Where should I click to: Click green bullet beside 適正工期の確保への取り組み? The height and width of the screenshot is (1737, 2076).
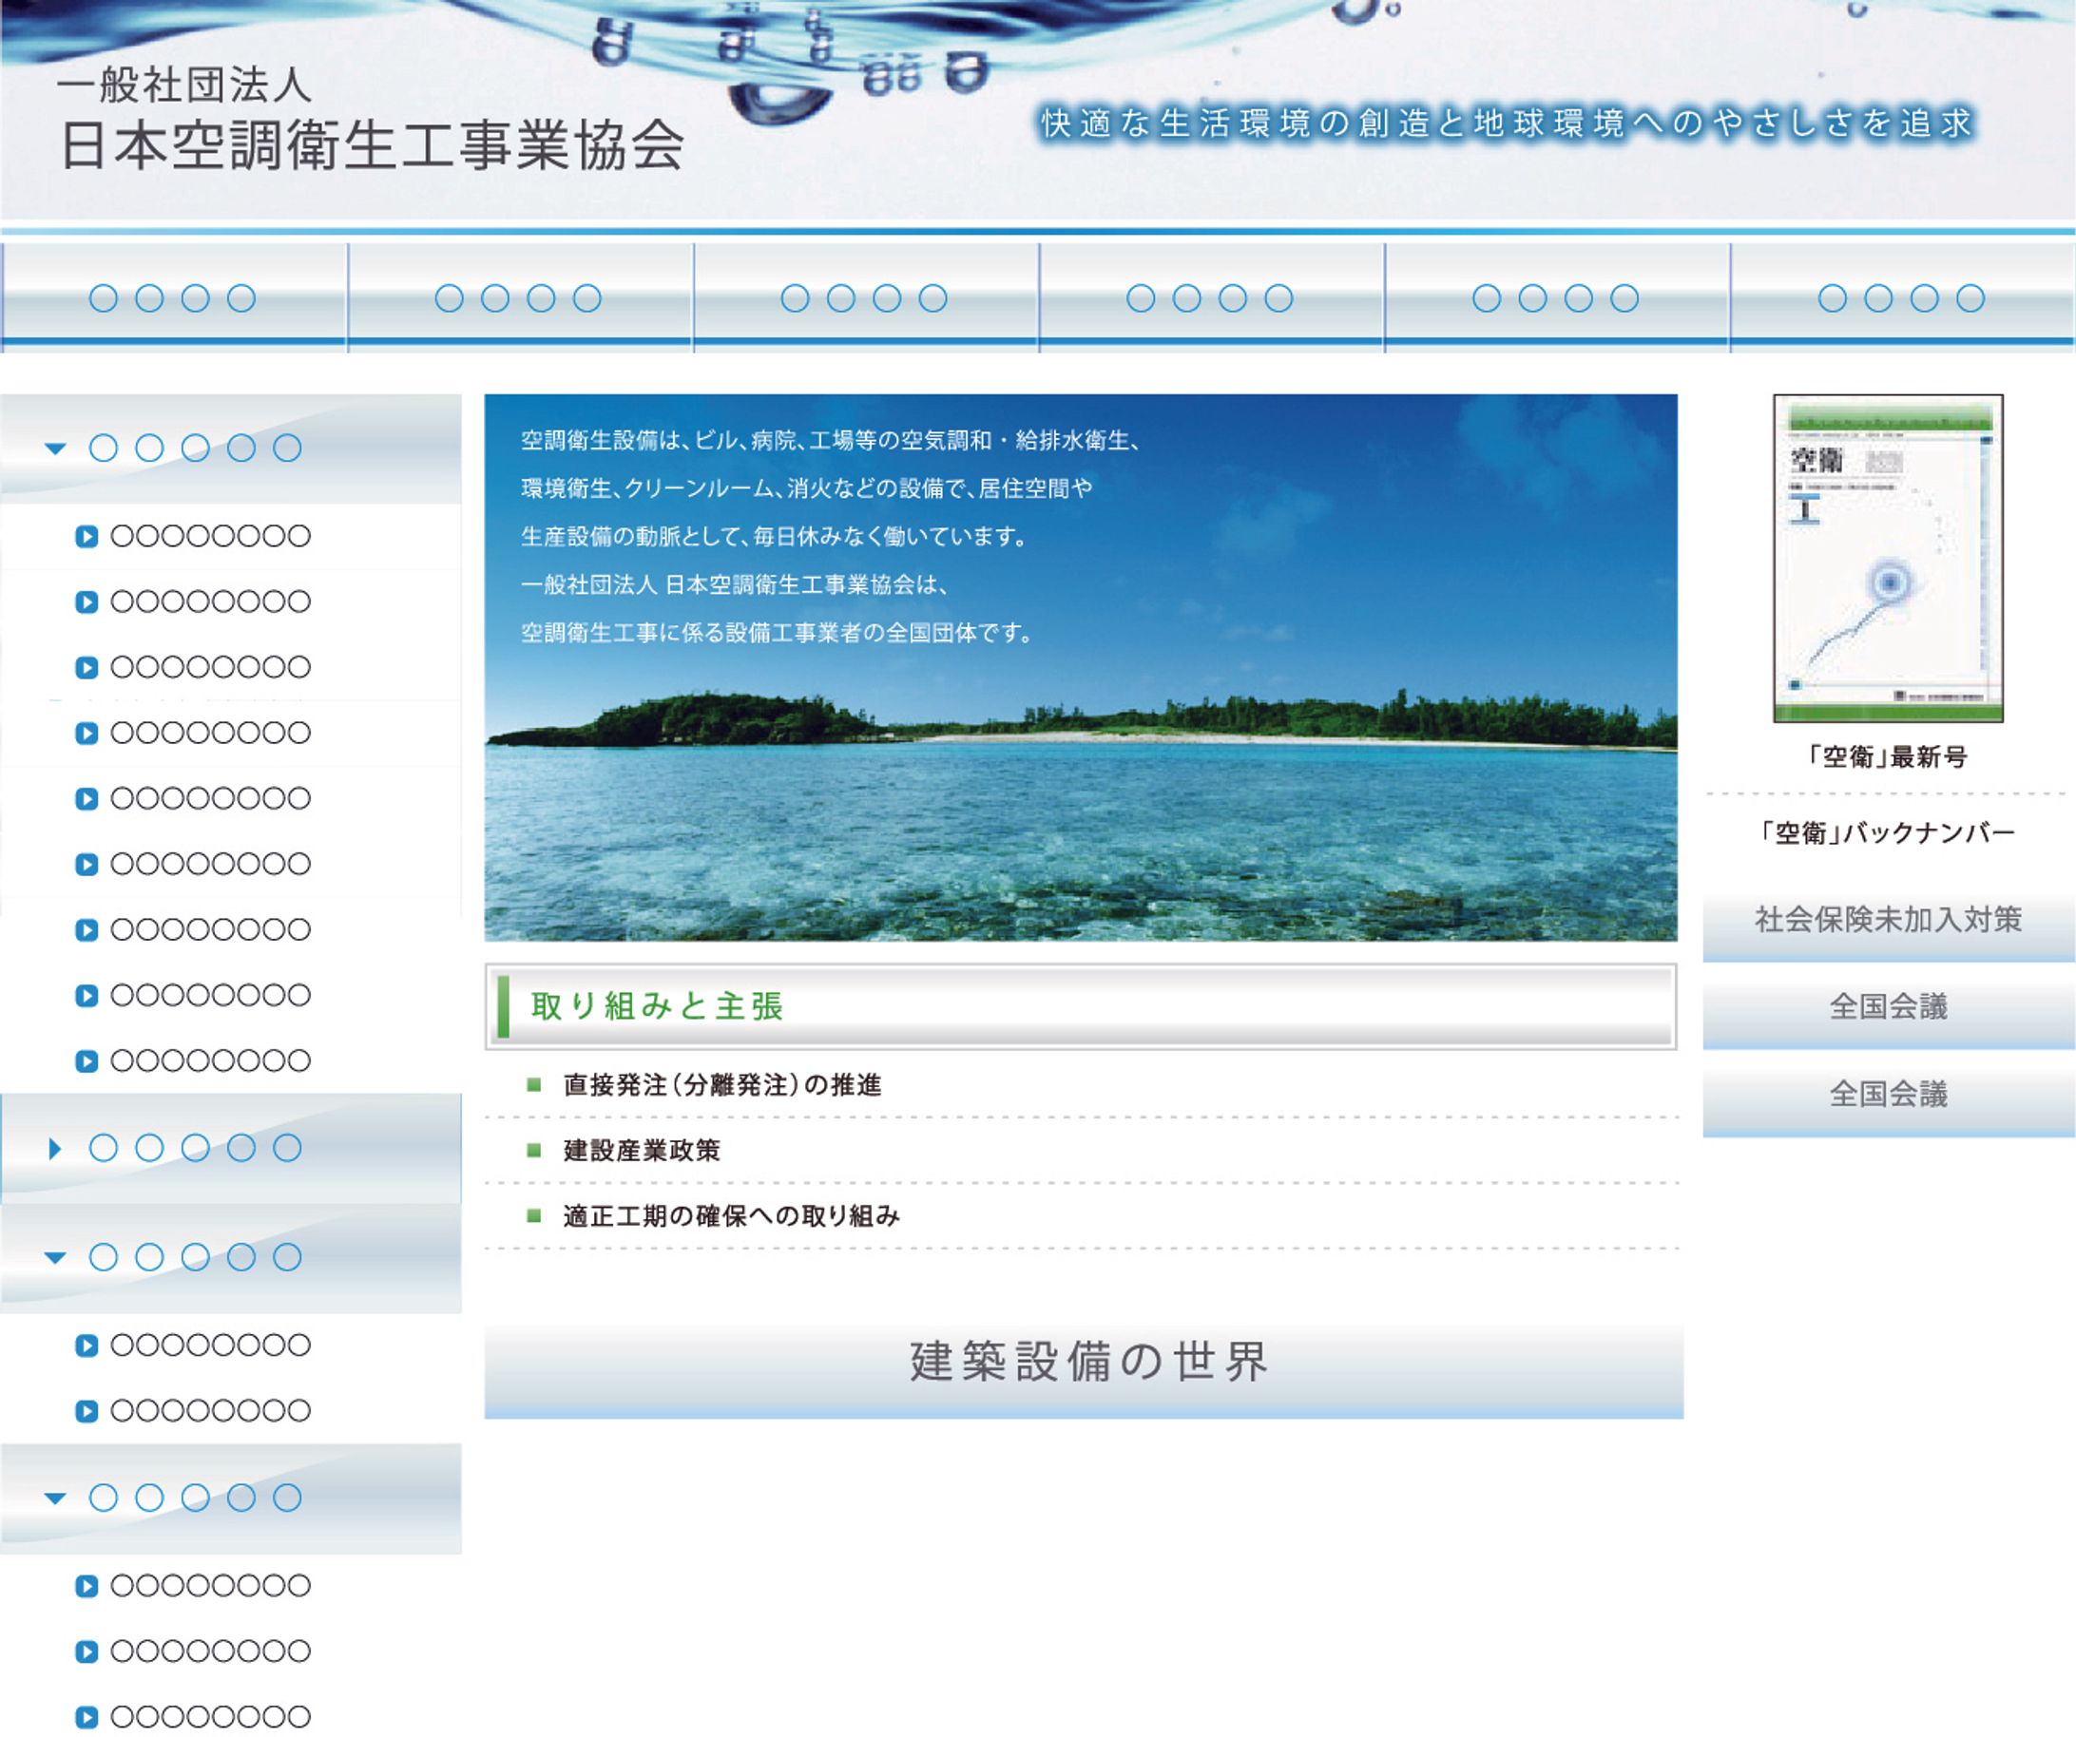coord(534,1215)
